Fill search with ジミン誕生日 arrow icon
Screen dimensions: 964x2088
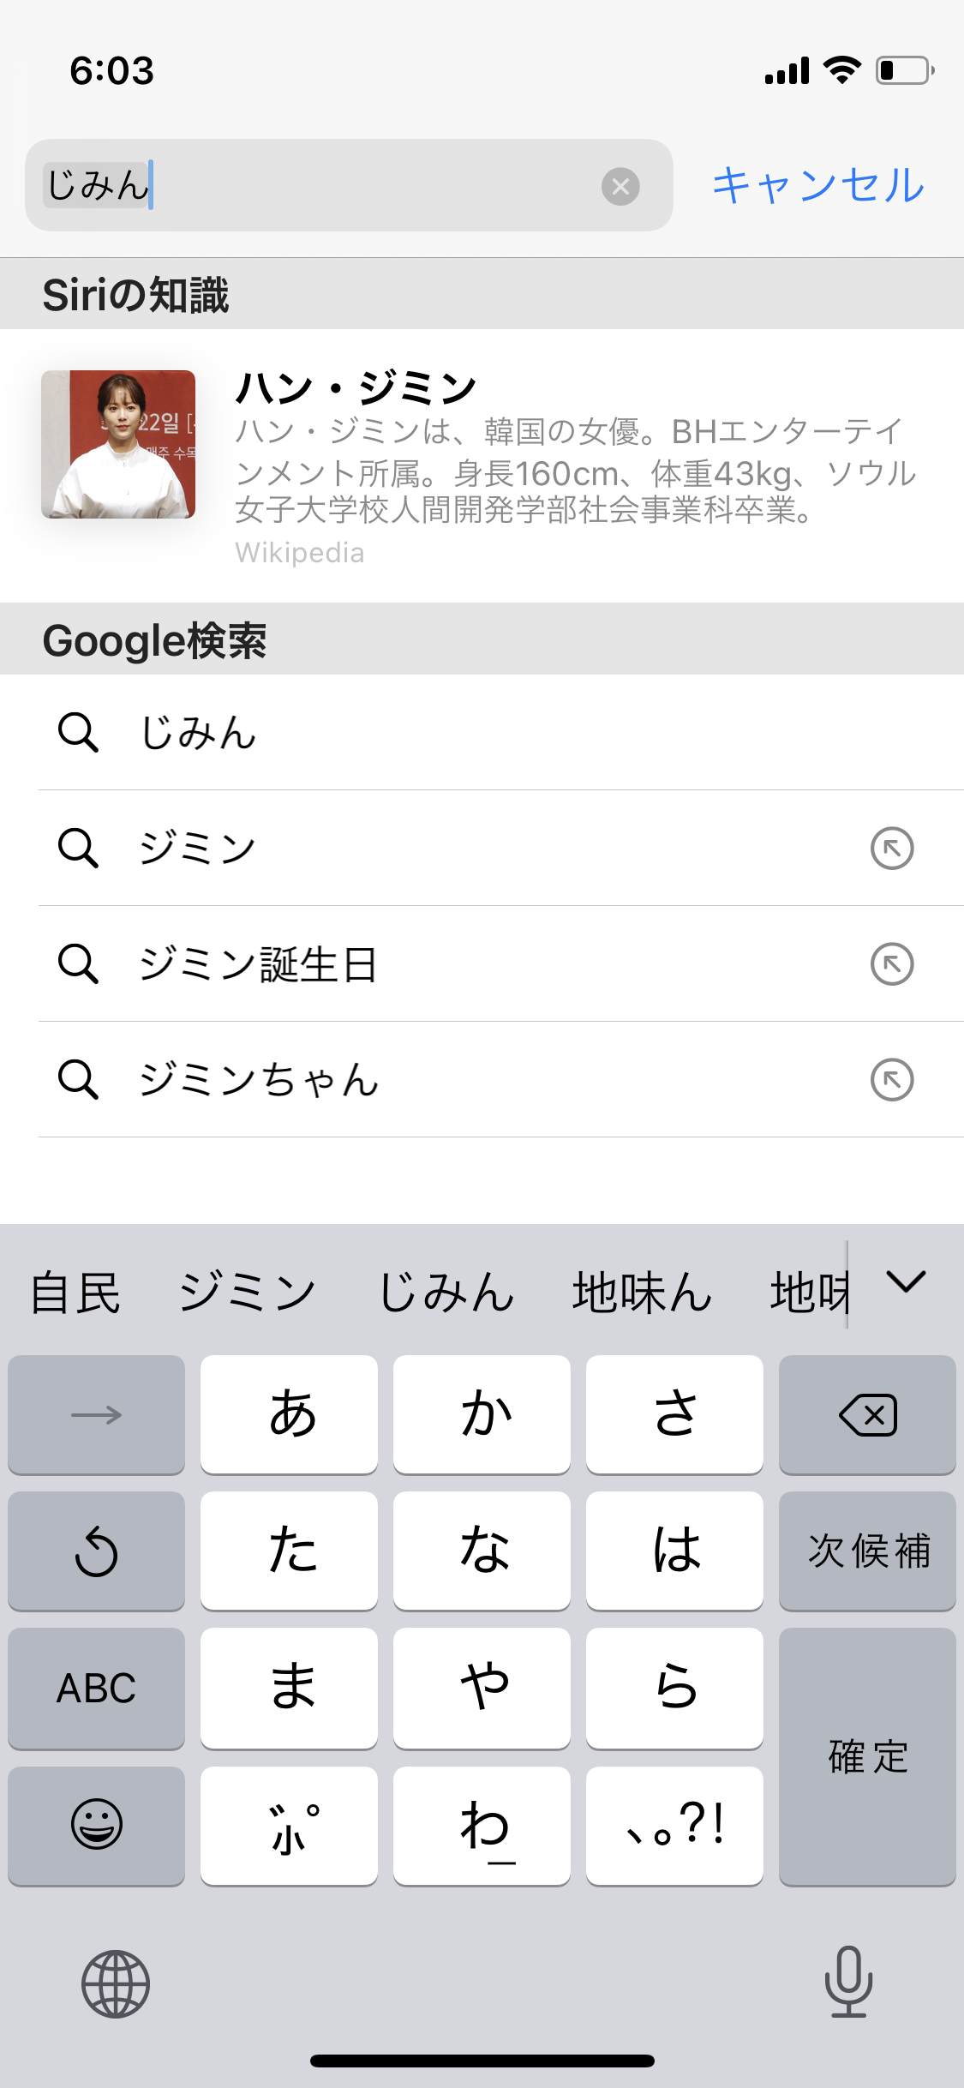coord(892,964)
